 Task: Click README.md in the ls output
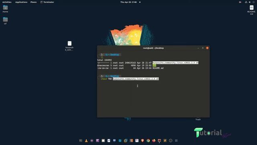[x=158, y=68]
